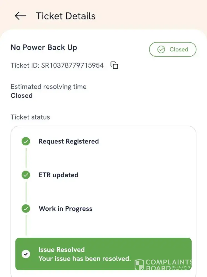Tap the bold Closed value under resolving time
This screenshot has height=277, width=207.
(22, 96)
